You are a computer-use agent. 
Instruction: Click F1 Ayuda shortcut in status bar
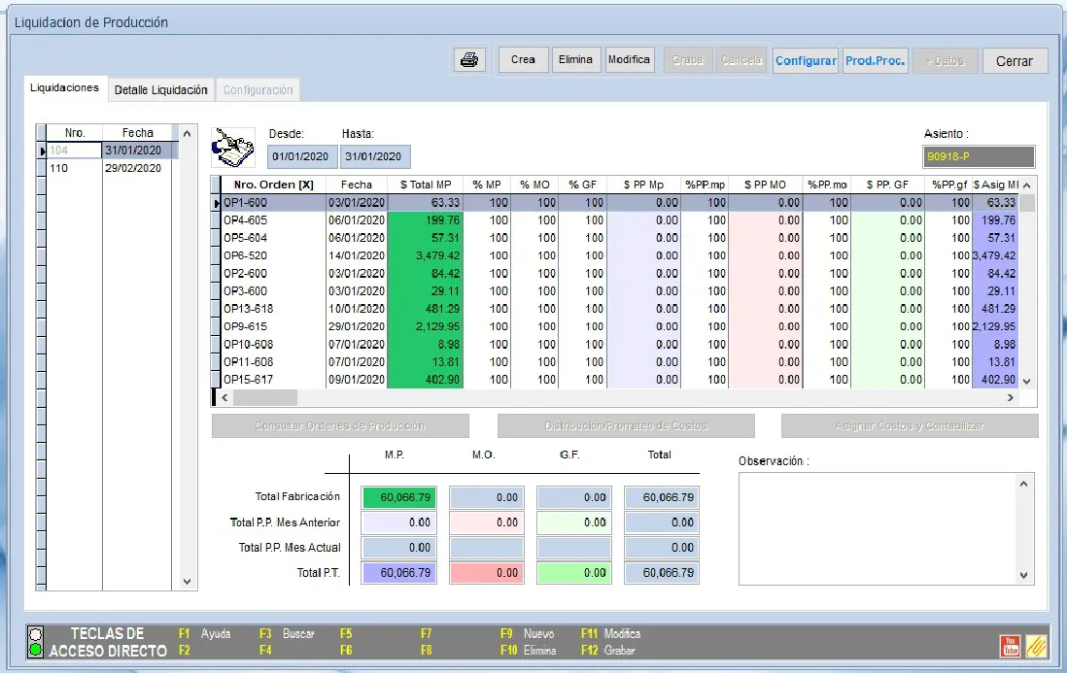click(204, 634)
